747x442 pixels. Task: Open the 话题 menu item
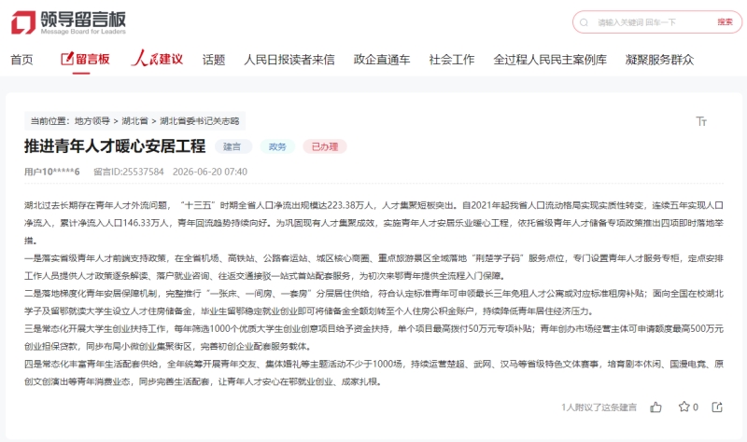(214, 60)
